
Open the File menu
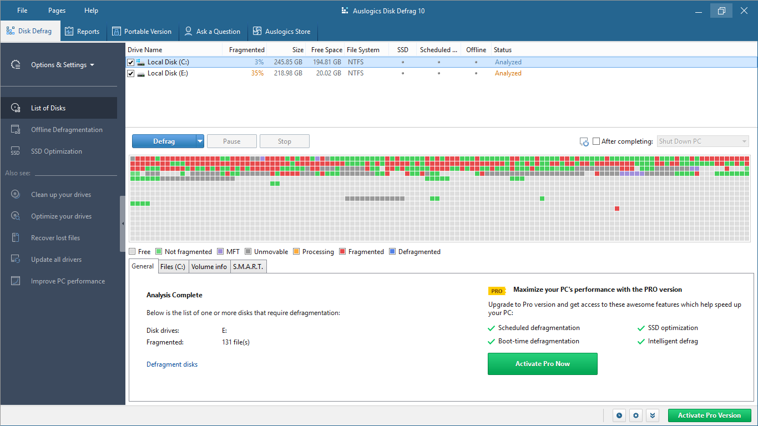coord(22,11)
